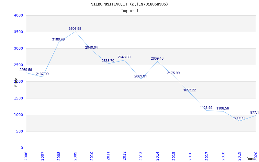
Task: Click the 2006 year axis label
Action: [x=26, y=155]
